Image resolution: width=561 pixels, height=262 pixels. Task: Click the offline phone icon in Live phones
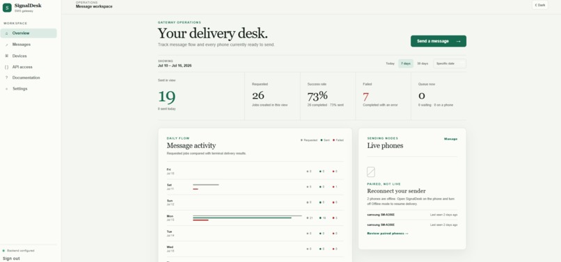tap(371, 172)
